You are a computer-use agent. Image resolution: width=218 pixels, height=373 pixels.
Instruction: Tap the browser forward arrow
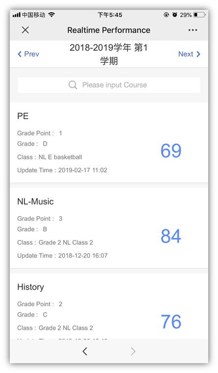[x=133, y=351]
